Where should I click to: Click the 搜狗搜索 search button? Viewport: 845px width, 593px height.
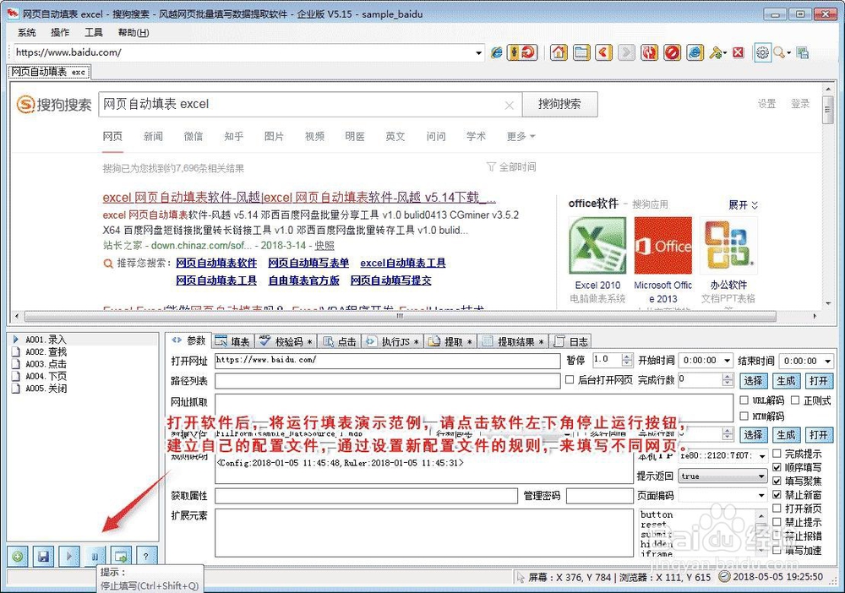pos(559,104)
